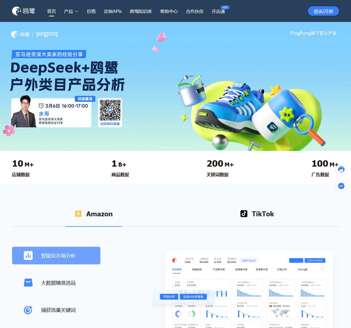This screenshot has width=351, height=328.
Task: Click the 10M+ 店铺数据 statistic
Action: click(x=23, y=168)
